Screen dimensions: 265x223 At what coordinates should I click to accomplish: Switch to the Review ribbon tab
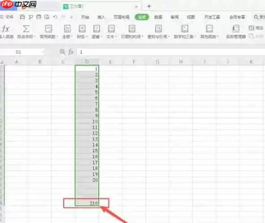pyautogui.click(x=174, y=17)
